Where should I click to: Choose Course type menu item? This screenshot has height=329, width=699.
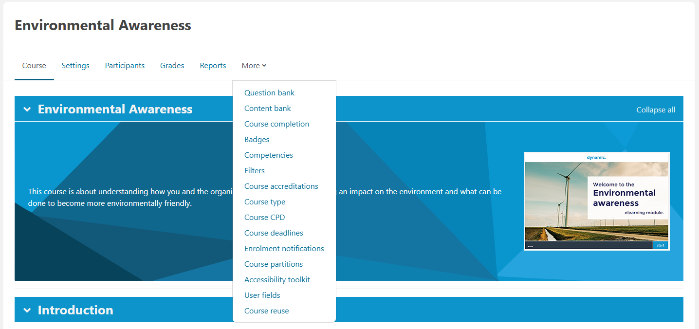point(265,202)
